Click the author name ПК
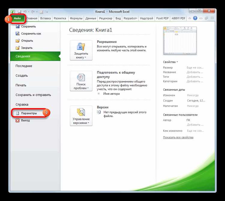Image resolution: width=225 pixels, height=201 pixels. (188, 120)
